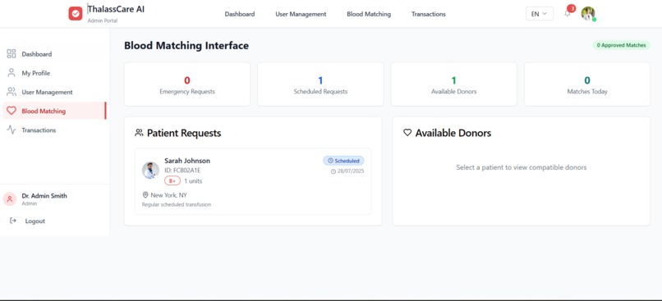The height and width of the screenshot is (301, 662).
Task: Click the Scheduled status badge
Action: [x=343, y=161]
